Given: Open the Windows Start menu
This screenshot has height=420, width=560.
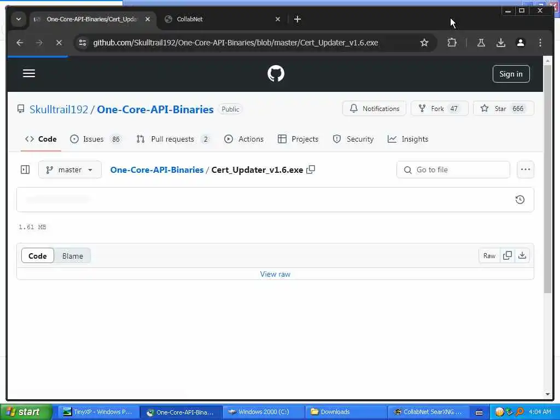Looking at the screenshot, I should [x=26, y=412].
